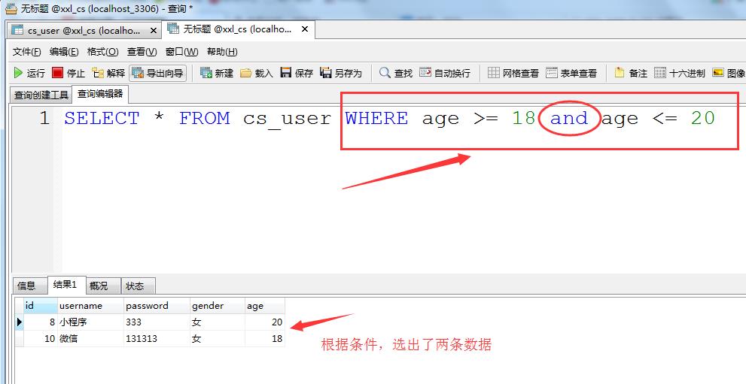Click the WHERE keyword in the editor
The image size is (746, 384).
(x=376, y=118)
